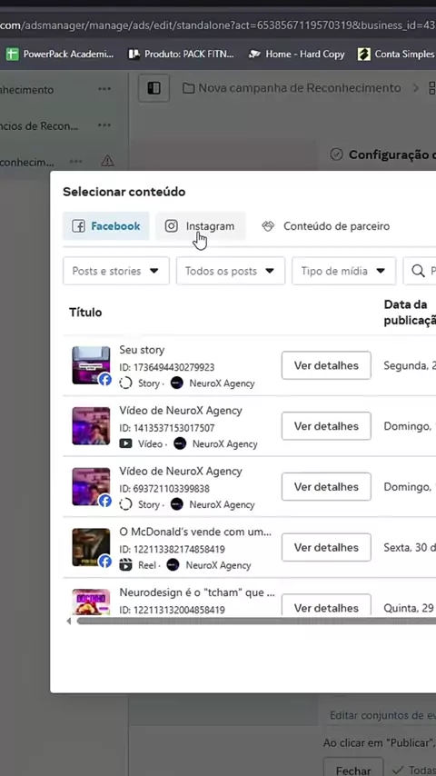Click the Fechar button

[353, 770]
